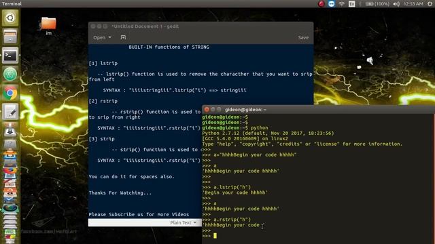
Task: Open the gedit text editor dock icon
Action: point(10,112)
